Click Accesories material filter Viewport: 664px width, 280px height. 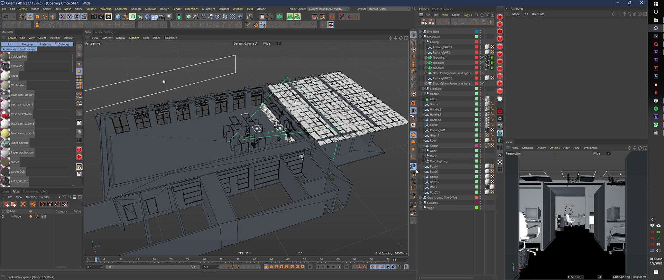click(9, 49)
